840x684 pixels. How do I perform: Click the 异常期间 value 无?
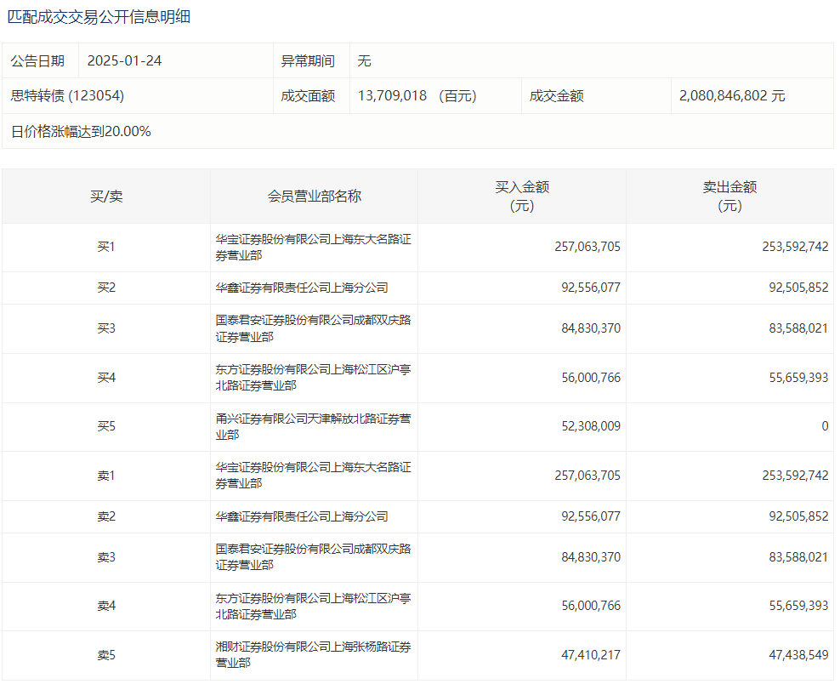click(365, 61)
